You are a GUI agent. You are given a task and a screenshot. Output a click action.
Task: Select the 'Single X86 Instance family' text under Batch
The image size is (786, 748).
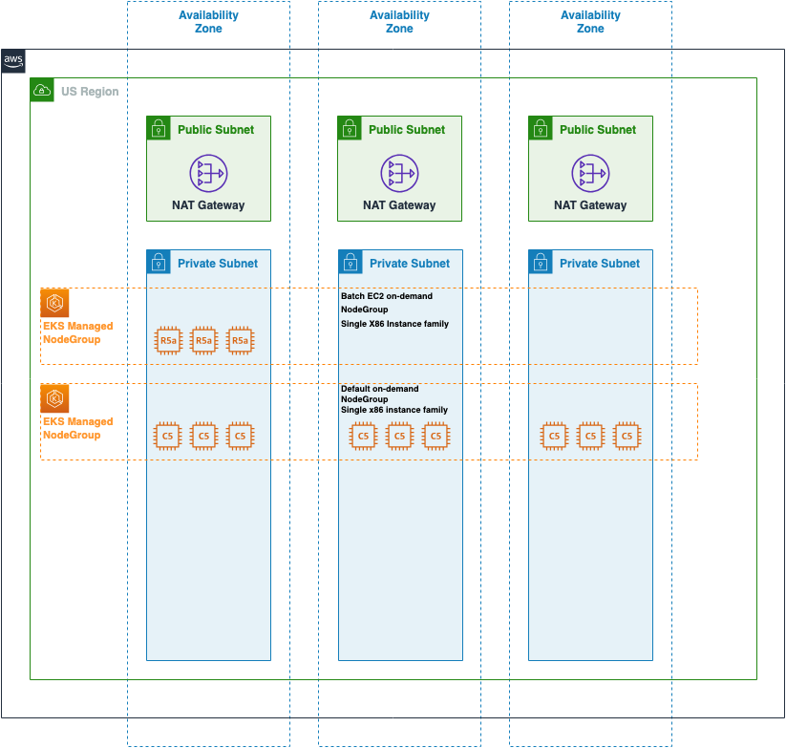[x=395, y=324]
